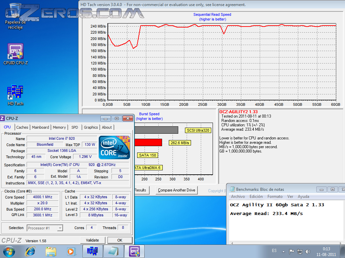The width and height of the screenshot is (345, 258).
Task: Open the Ayuda menu in Notepad
Action: point(304,197)
